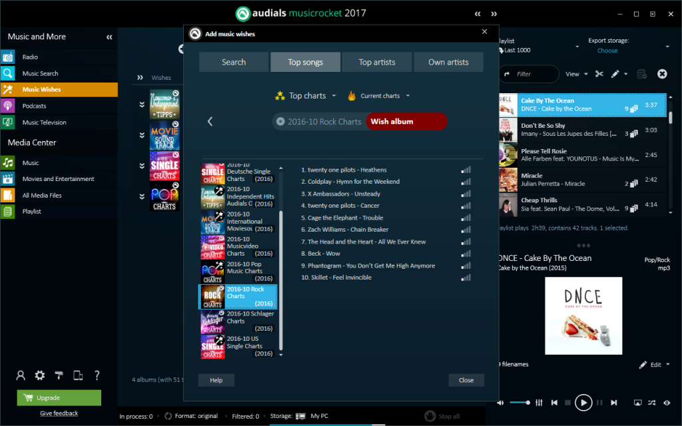Viewport: 682px width, 426px height.
Task: Click the pencil edit icon in toolbar
Action: 615,74
